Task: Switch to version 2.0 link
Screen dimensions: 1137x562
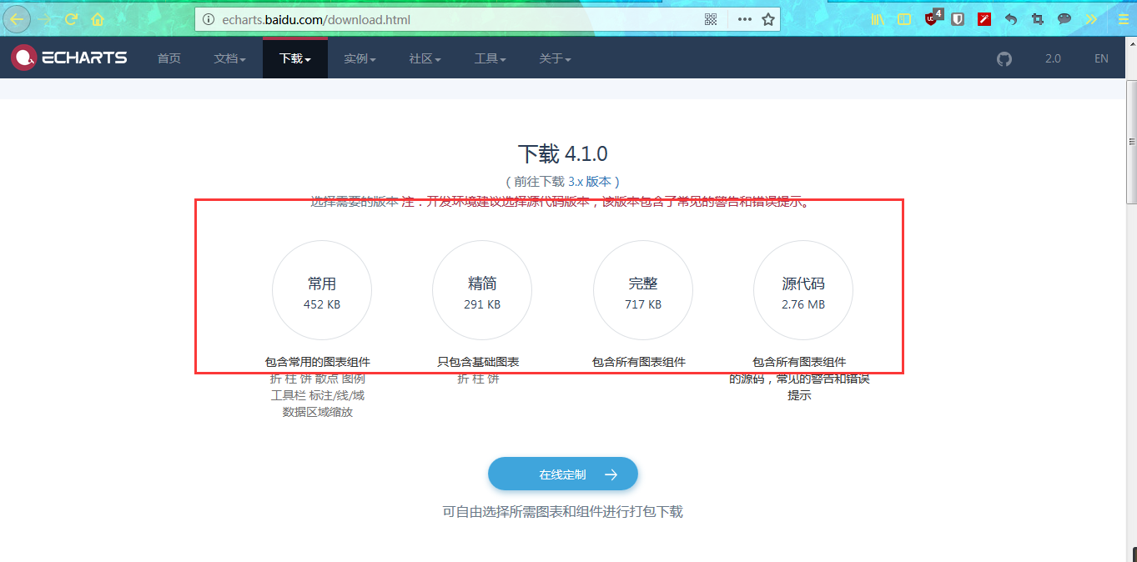Action: coord(1053,58)
